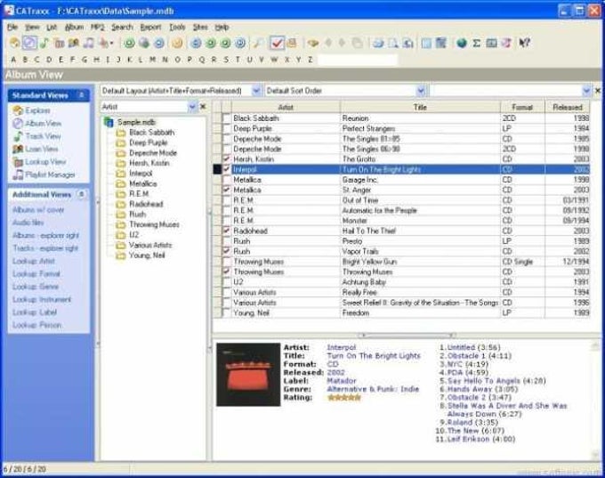Click the globe web toolbar icon
The height and width of the screenshot is (478, 605).
click(x=462, y=43)
